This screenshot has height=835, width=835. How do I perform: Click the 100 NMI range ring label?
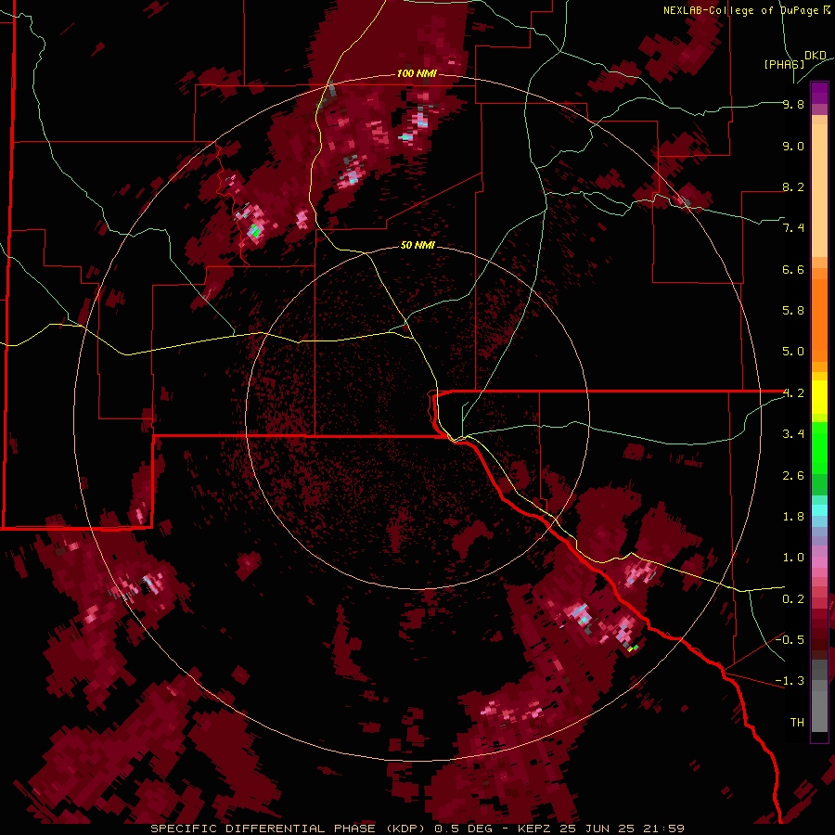(417, 73)
